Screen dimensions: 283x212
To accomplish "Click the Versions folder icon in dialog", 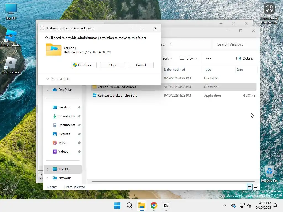I will 54,50.
